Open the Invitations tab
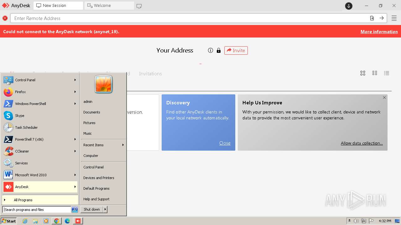Viewport: 401px width, 225px height. 150,74
